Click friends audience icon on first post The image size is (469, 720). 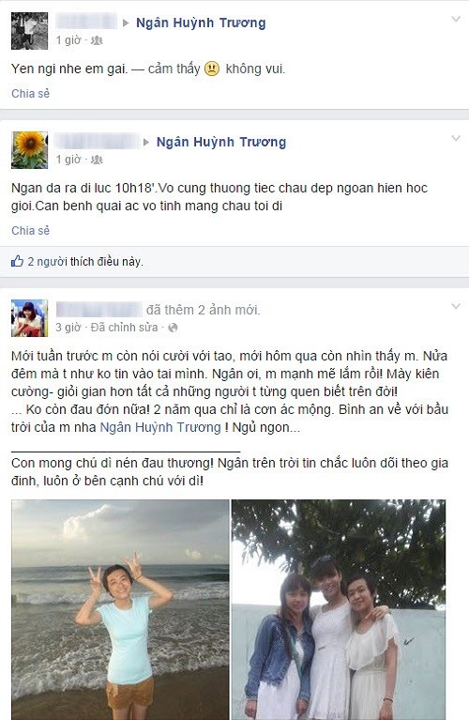pyautogui.click(x=97, y=41)
